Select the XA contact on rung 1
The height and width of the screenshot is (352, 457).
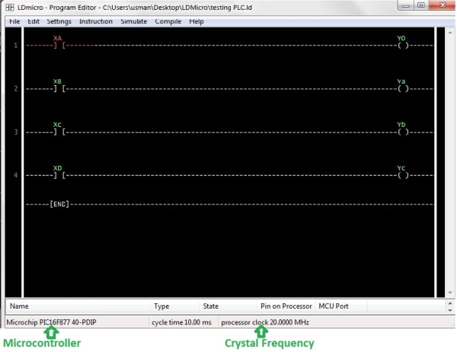click(59, 45)
